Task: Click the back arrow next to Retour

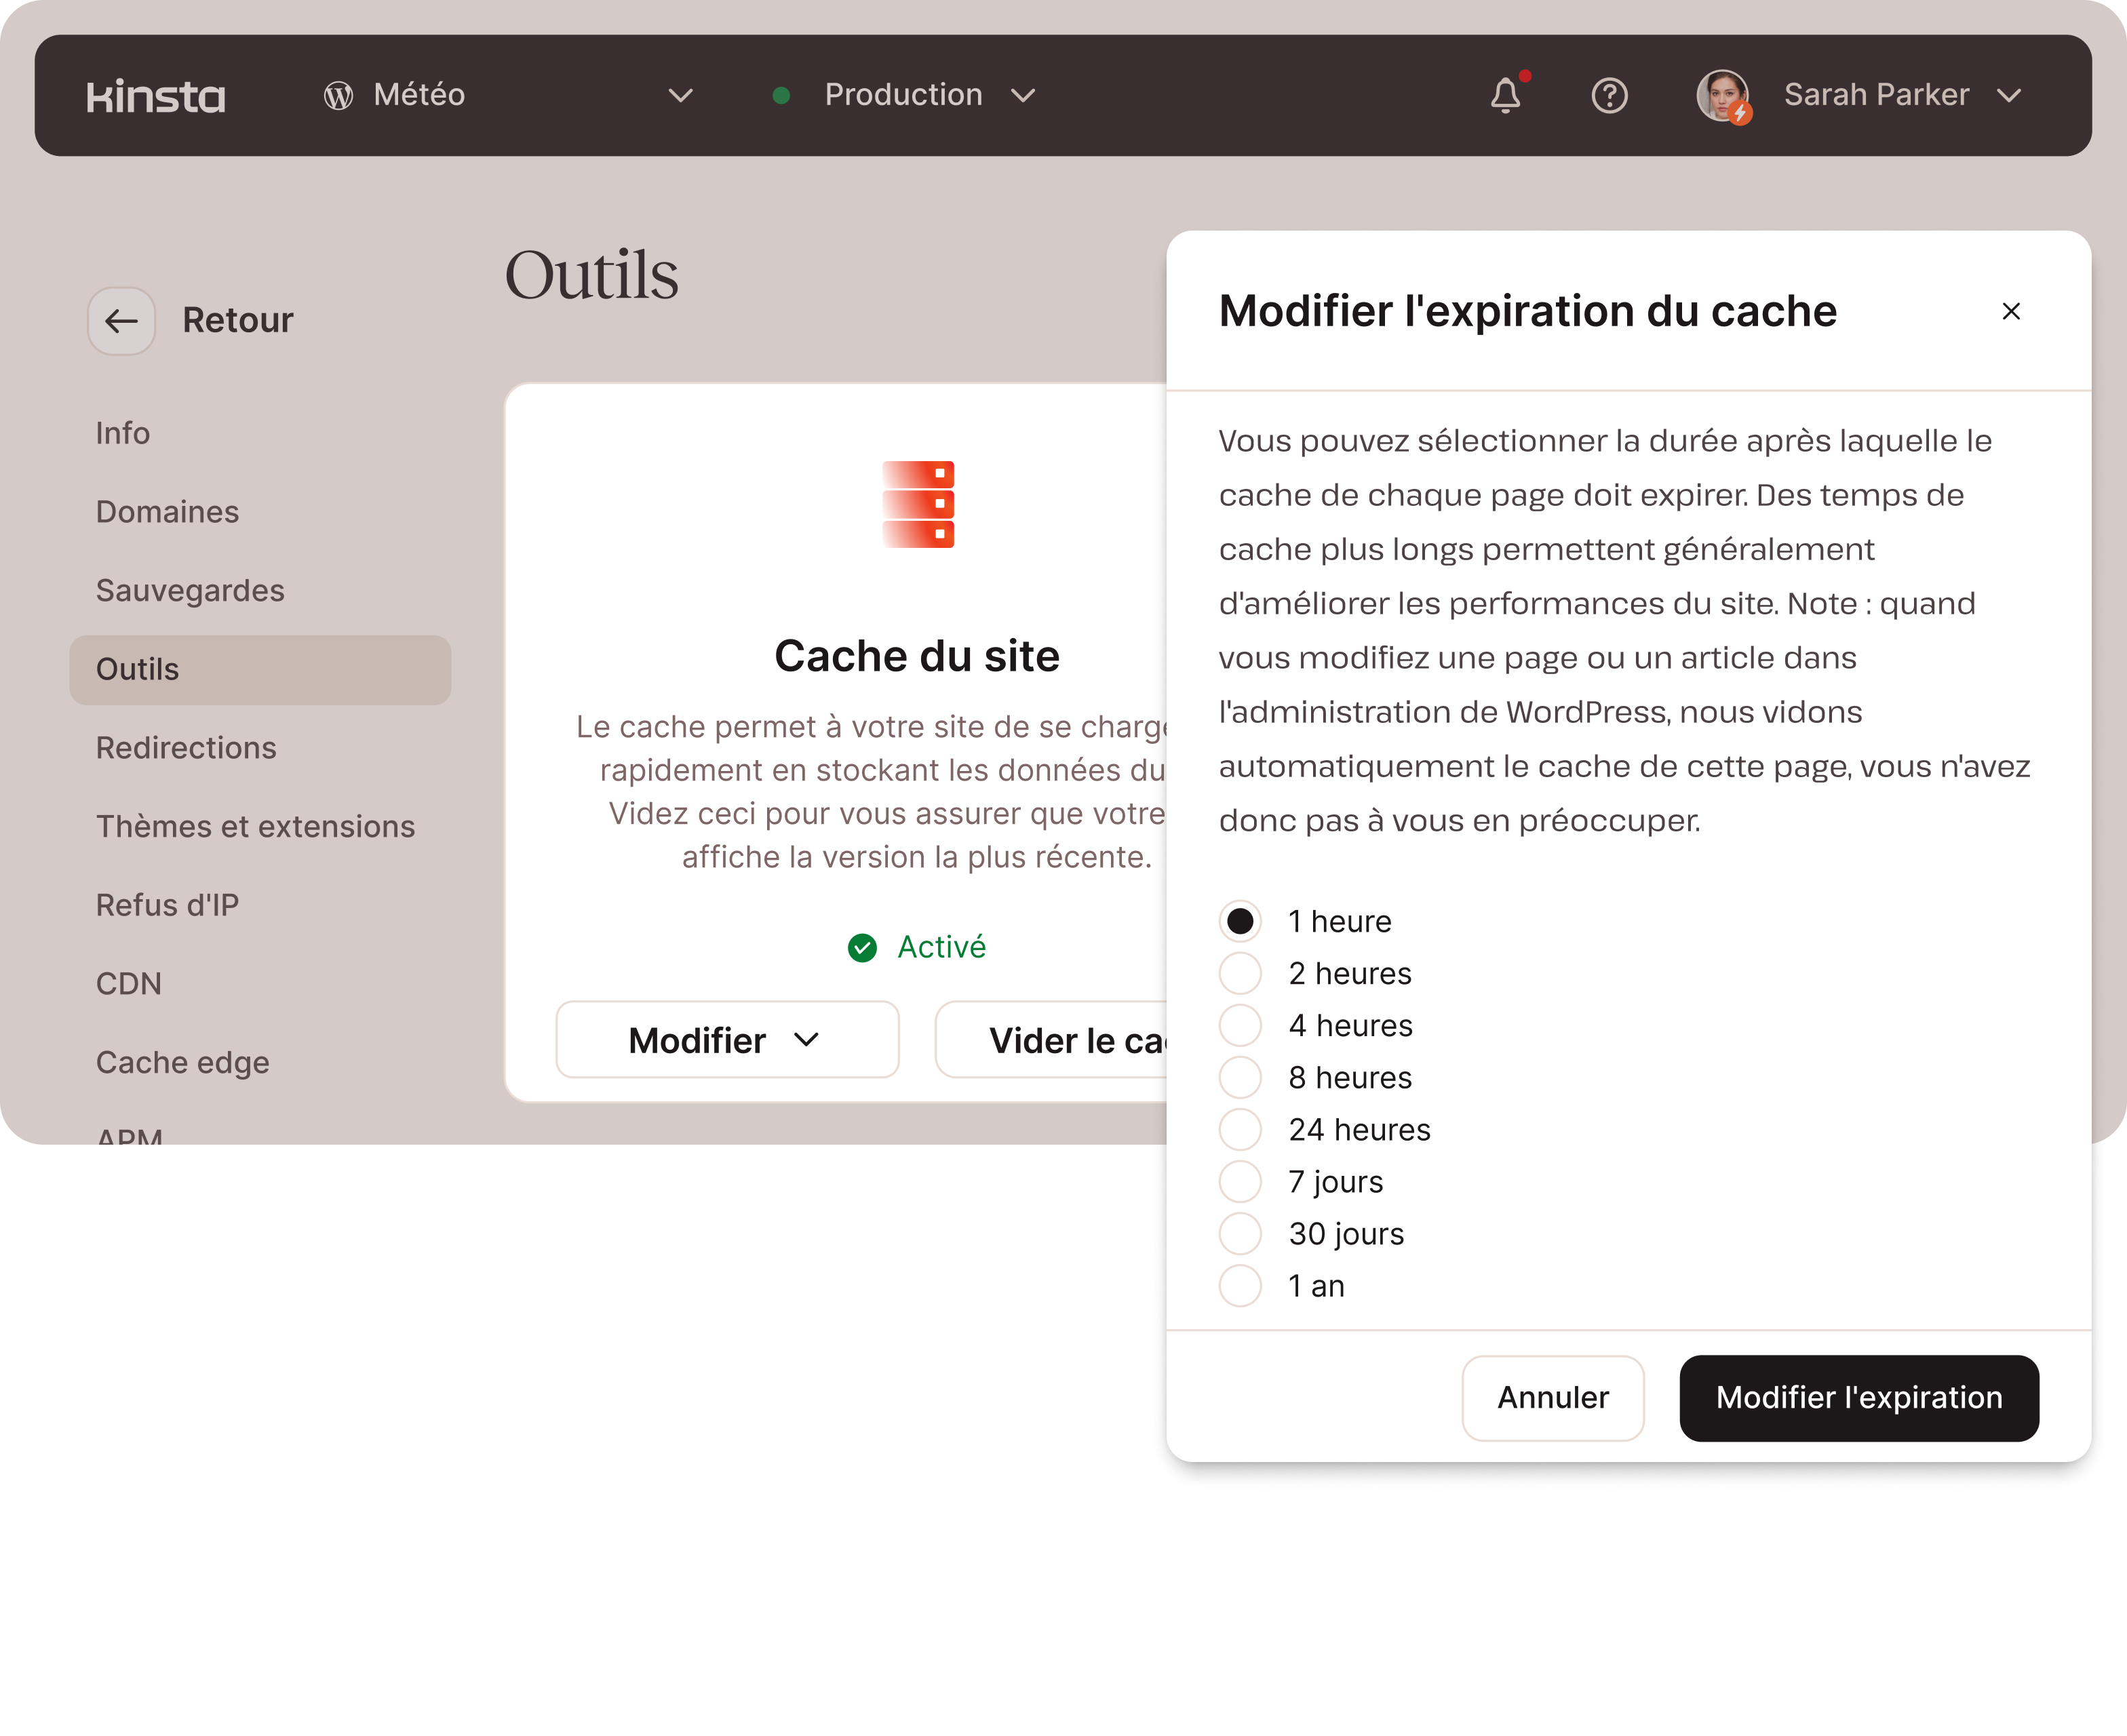Action: click(122, 321)
